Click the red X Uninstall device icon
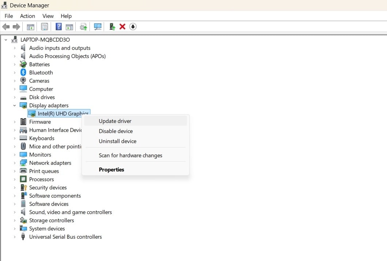The width and height of the screenshot is (387, 261). click(122, 27)
